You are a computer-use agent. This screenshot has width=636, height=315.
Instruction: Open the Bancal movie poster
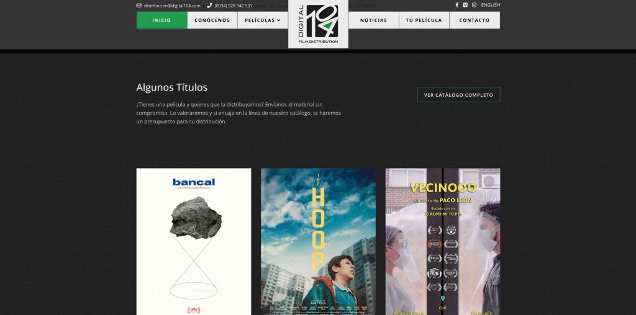tap(194, 241)
